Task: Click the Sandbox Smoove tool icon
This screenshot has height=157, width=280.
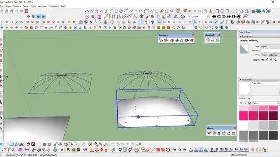Action: (172, 41)
